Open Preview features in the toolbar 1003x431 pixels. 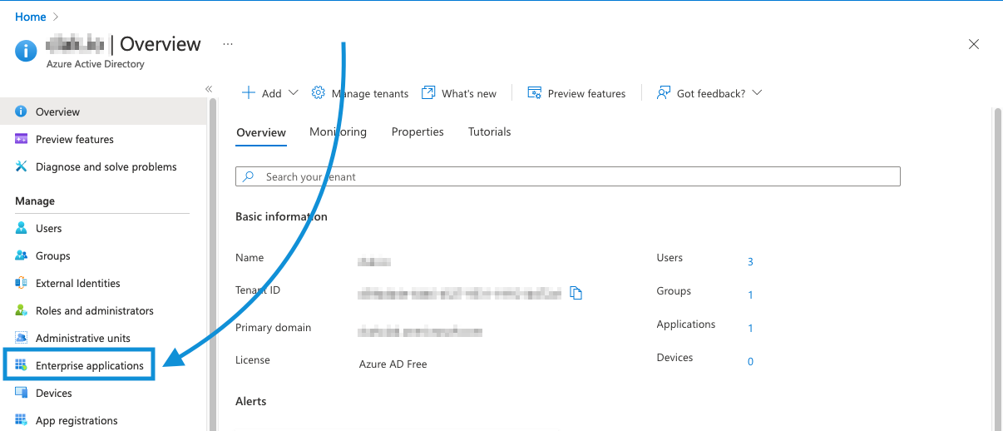576,93
